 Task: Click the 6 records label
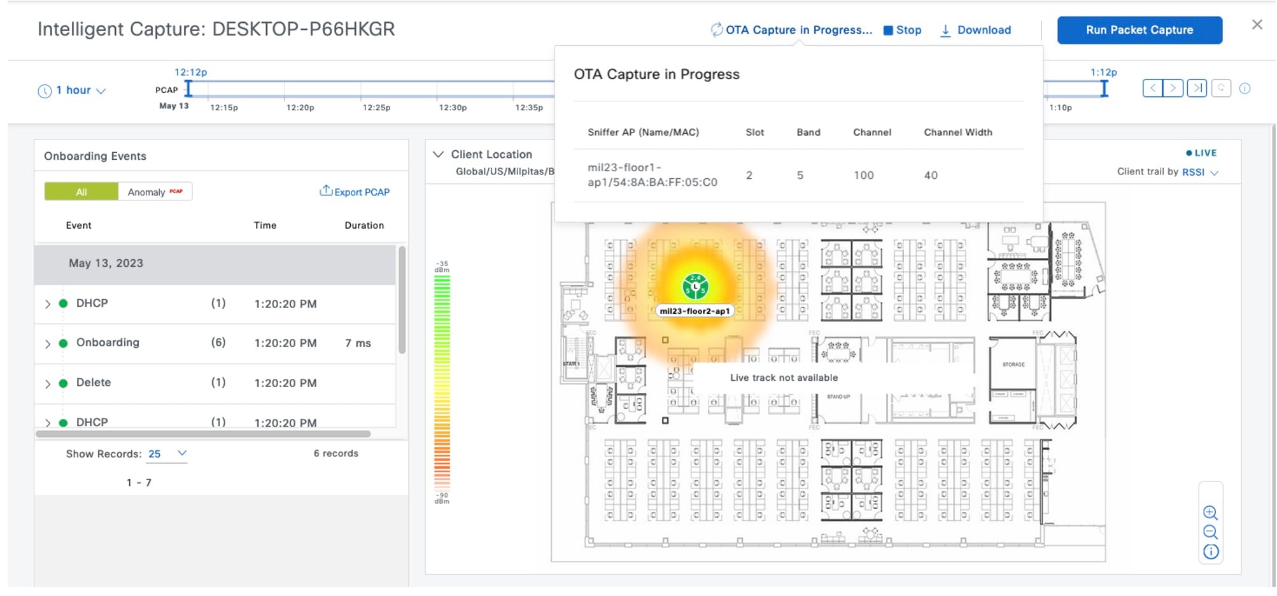pos(336,453)
